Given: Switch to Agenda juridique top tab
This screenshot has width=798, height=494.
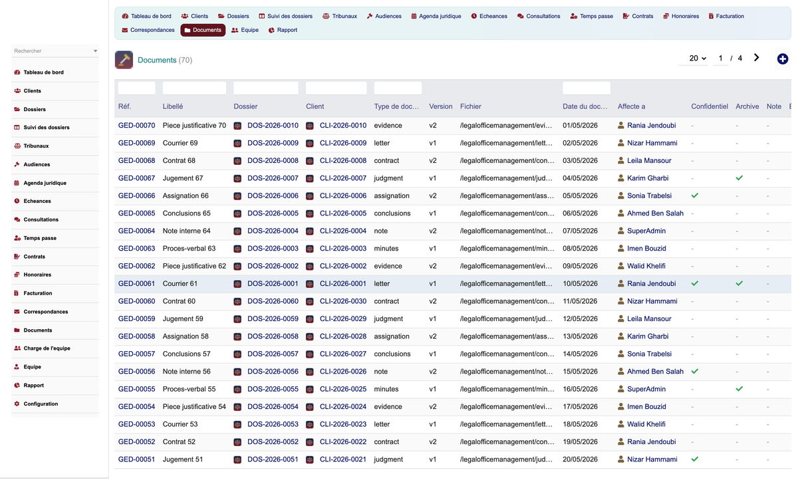Looking at the screenshot, I should (436, 16).
